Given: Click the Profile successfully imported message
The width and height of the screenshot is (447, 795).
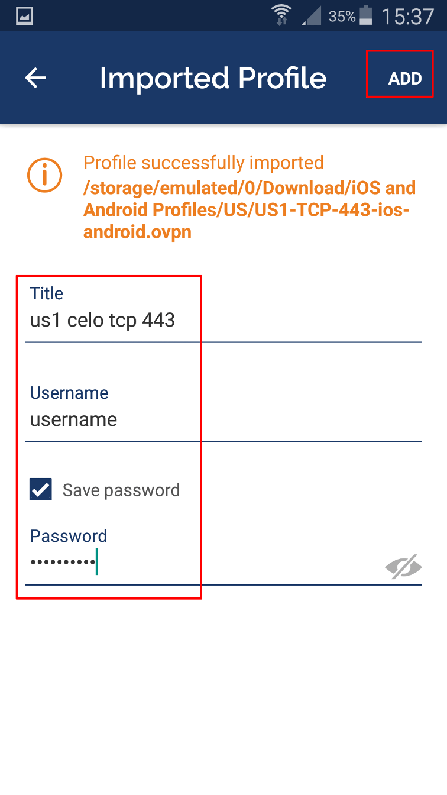Looking at the screenshot, I should pos(203,163).
